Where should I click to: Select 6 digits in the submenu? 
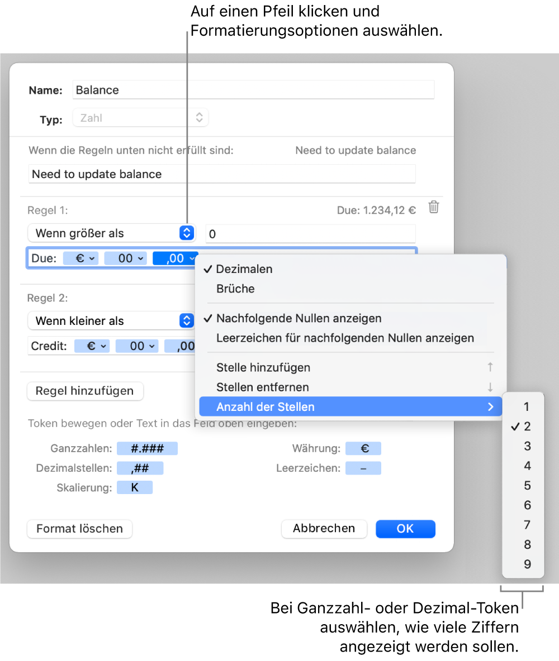(x=524, y=505)
